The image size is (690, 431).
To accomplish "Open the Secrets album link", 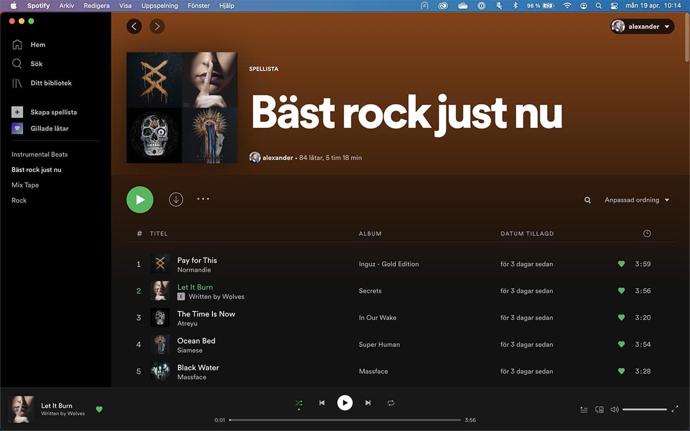I will [x=370, y=291].
